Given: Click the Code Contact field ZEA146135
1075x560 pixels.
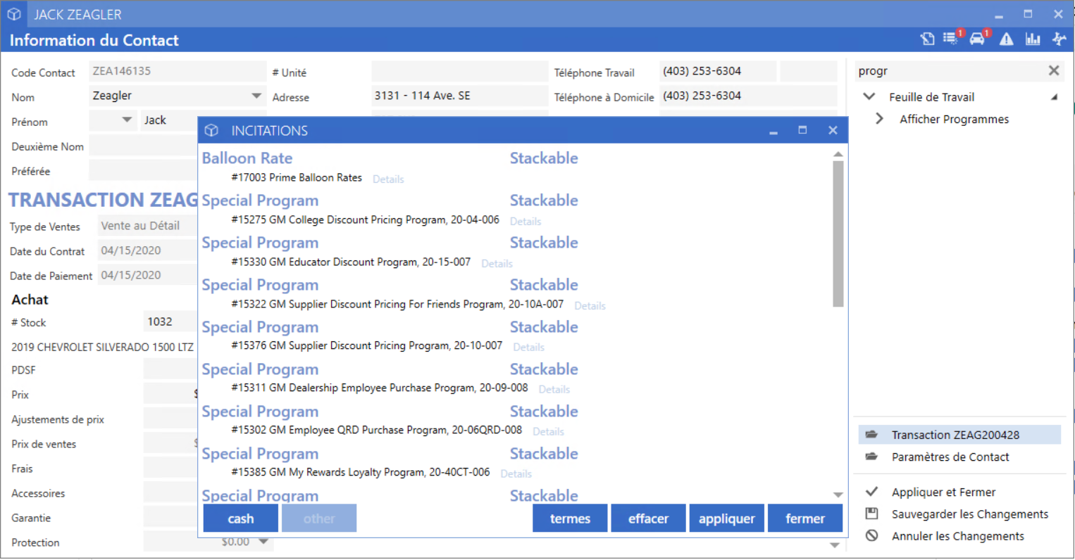Looking at the screenshot, I should pyautogui.click(x=178, y=71).
